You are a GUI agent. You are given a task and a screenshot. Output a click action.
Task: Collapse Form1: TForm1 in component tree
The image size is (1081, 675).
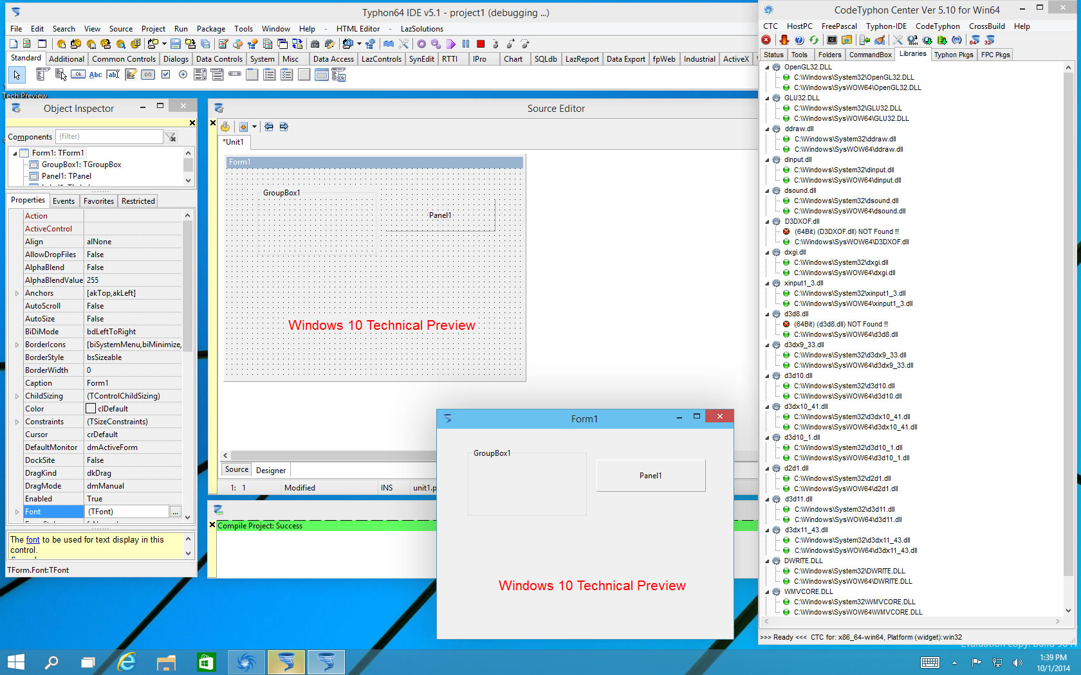(x=14, y=153)
